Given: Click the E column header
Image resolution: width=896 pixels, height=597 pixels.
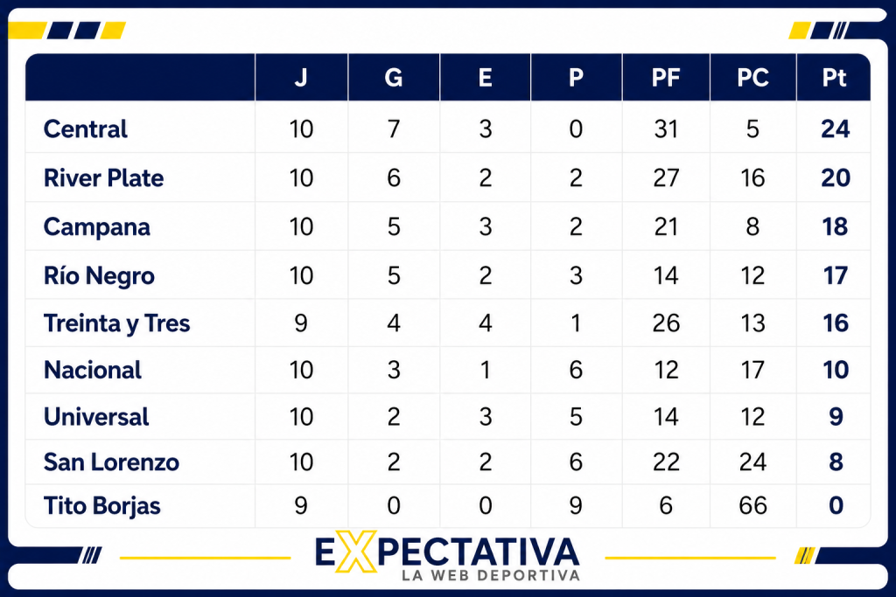Looking at the screenshot, I should (x=485, y=78).
